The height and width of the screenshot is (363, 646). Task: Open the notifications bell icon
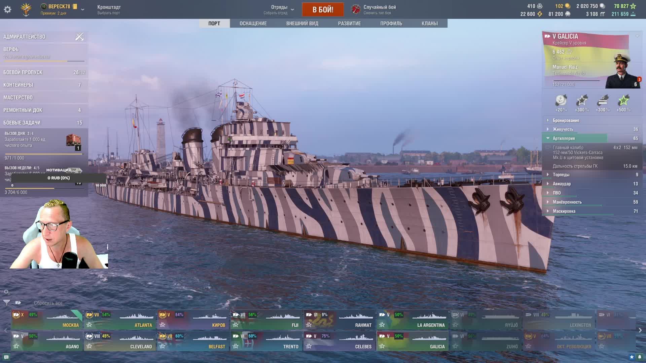tap(640, 357)
